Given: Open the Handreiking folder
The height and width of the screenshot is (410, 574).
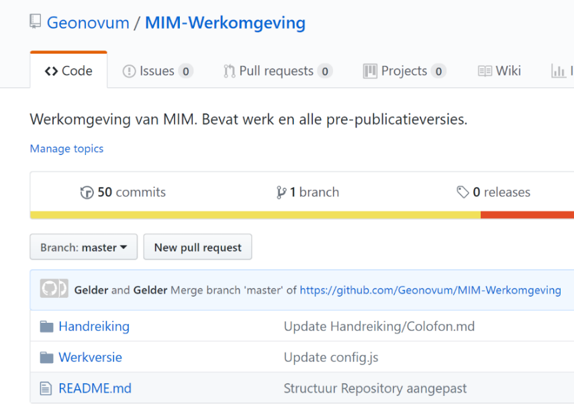Looking at the screenshot, I should pyautogui.click(x=94, y=326).
